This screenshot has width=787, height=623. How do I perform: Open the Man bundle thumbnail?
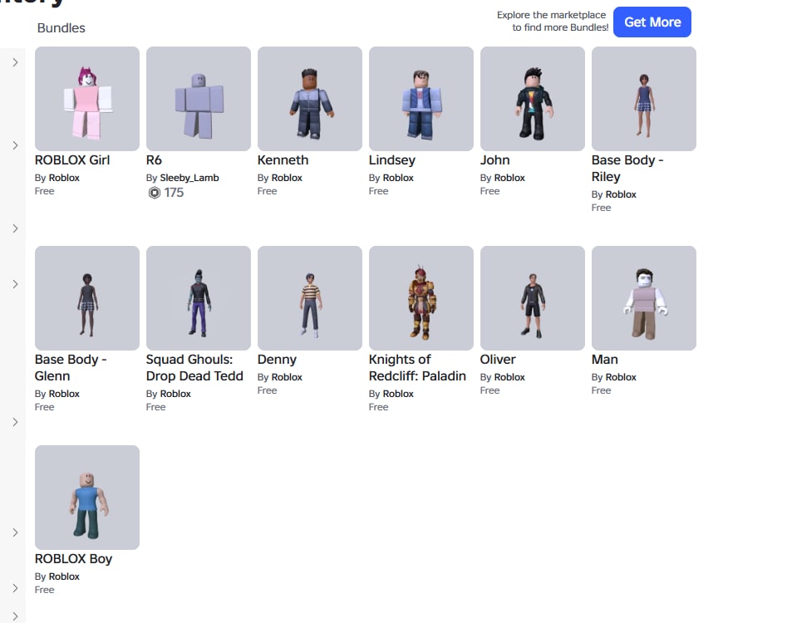[x=644, y=298]
